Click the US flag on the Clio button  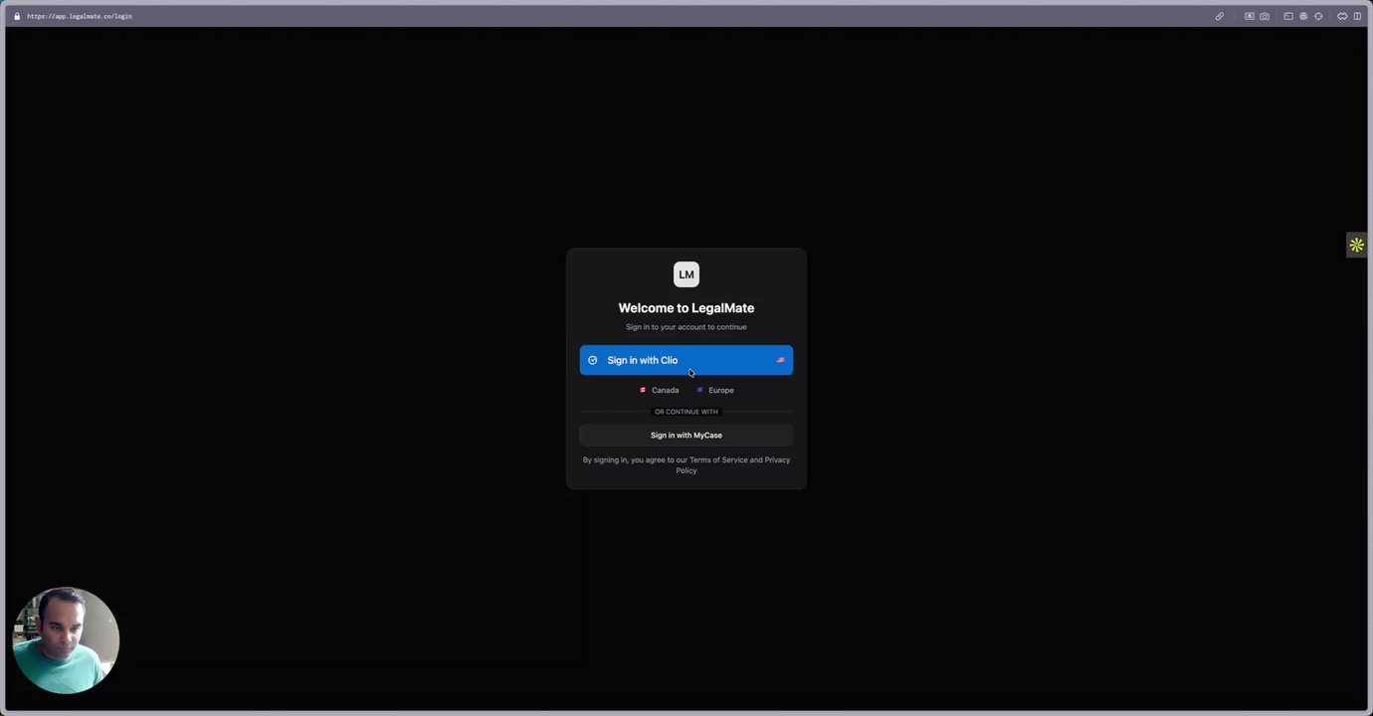click(780, 360)
